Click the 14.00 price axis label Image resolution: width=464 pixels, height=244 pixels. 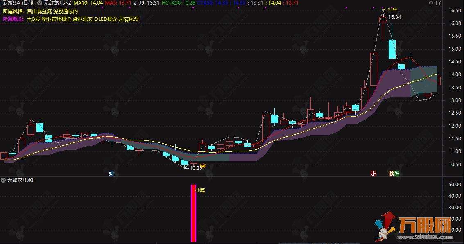click(455, 75)
